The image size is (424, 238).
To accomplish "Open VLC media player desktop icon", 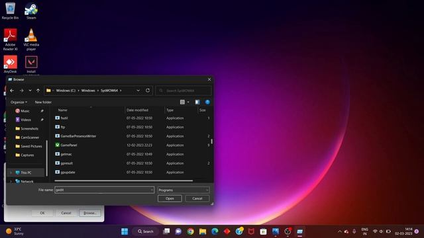I will (x=31, y=40).
